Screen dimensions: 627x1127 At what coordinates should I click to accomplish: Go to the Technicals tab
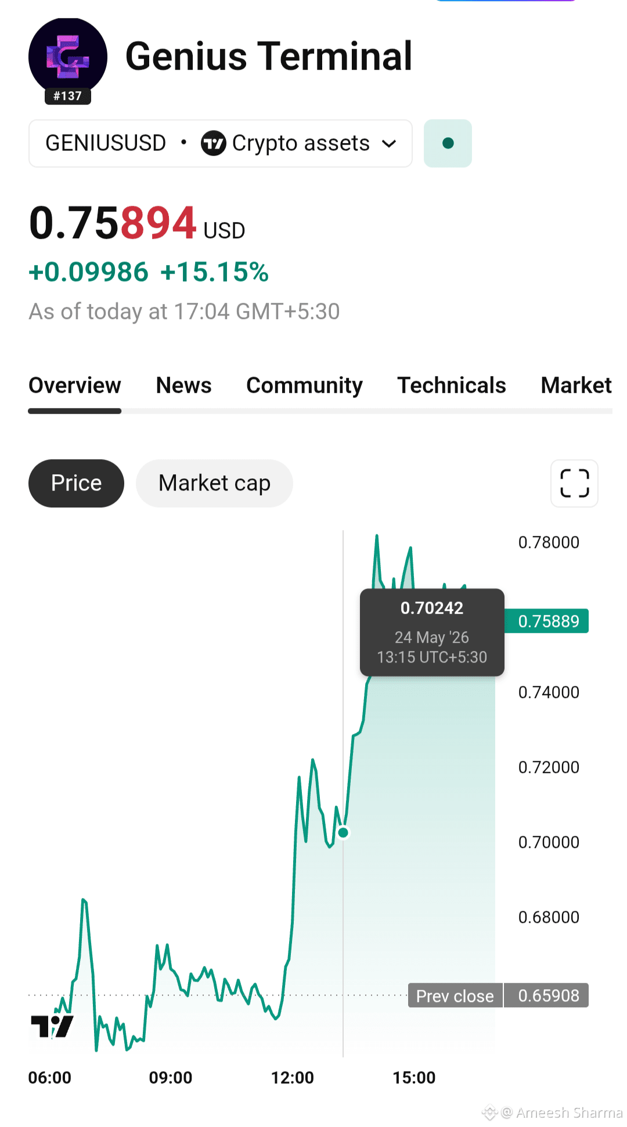click(452, 385)
